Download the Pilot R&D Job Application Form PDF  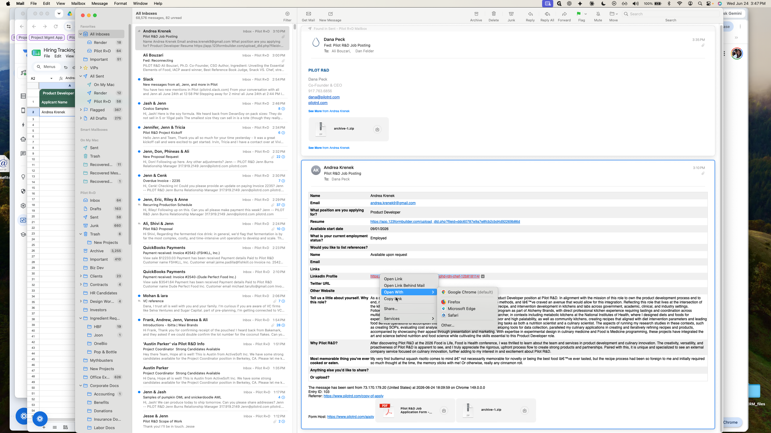click(x=444, y=410)
